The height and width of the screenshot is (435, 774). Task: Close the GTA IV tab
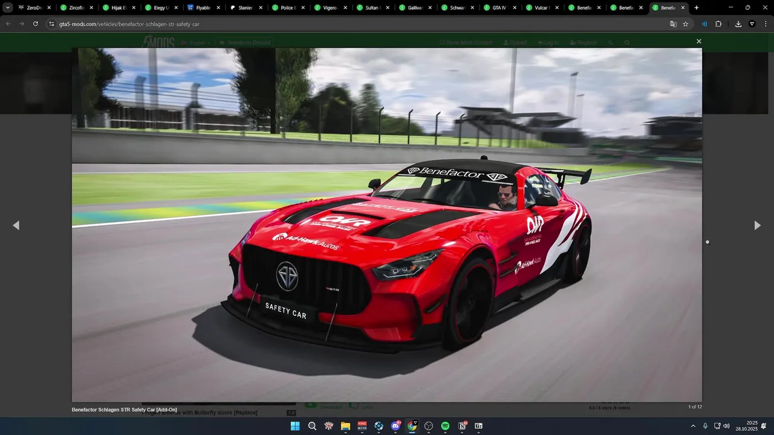pos(515,8)
